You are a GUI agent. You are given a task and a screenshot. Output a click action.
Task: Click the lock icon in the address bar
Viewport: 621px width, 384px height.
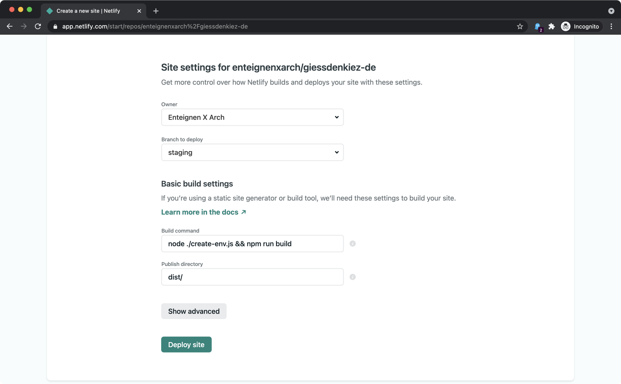click(x=55, y=26)
